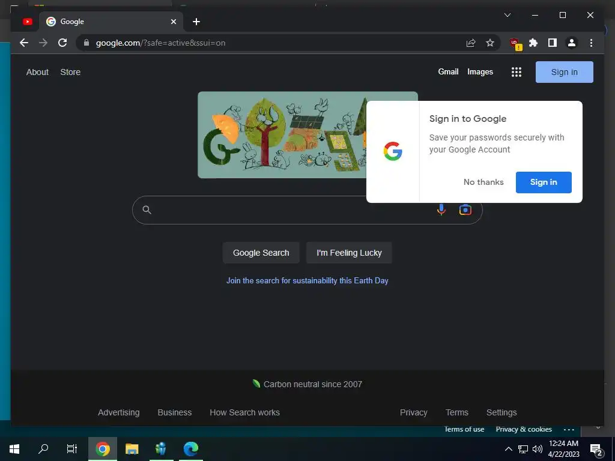Toggle the browser side panel
615x461 pixels.
click(x=553, y=43)
